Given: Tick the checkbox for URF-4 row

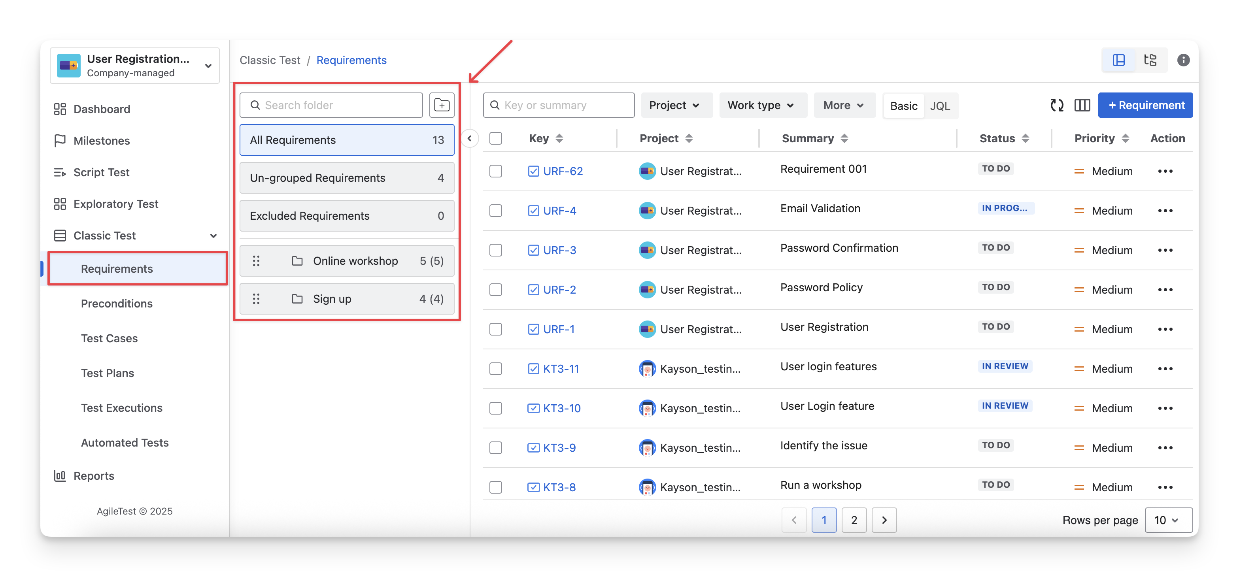Looking at the screenshot, I should (x=495, y=211).
